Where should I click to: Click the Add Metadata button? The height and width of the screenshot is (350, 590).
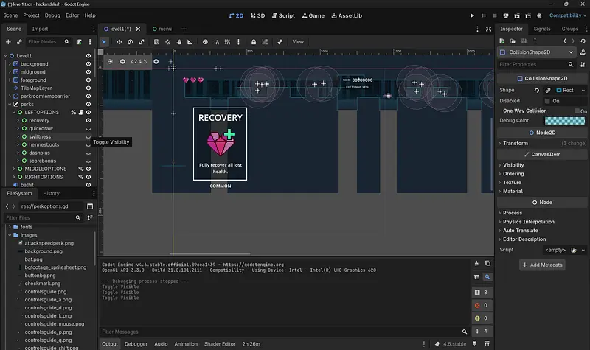542,265
